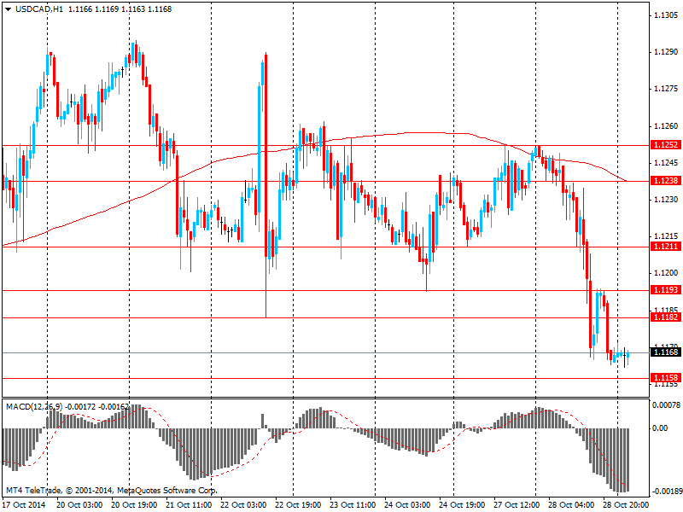Click the 24 Oct 19:00 time axis label
Image resolution: width=683 pixels, height=512 pixels.
pyautogui.click(x=463, y=505)
